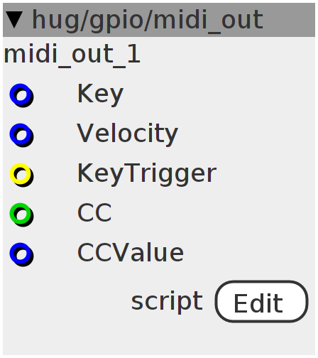Click the script attribute label
Viewport: 318px width, 358px height.
click(x=167, y=302)
